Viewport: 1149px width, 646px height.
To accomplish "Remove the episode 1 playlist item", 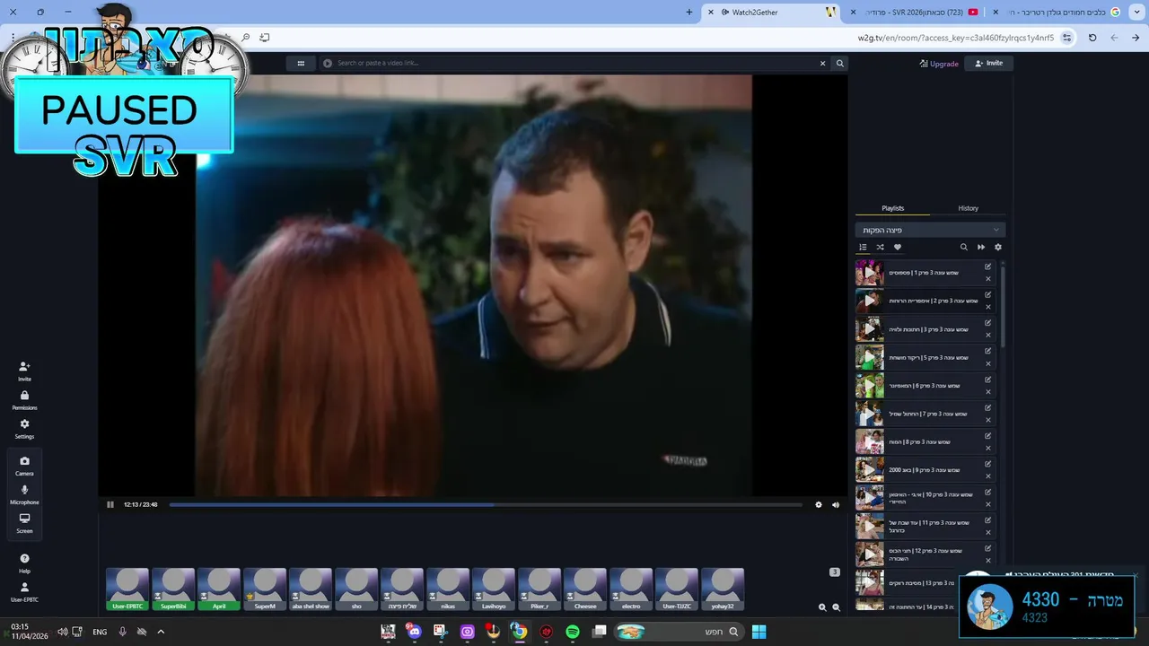I will point(988,279).
